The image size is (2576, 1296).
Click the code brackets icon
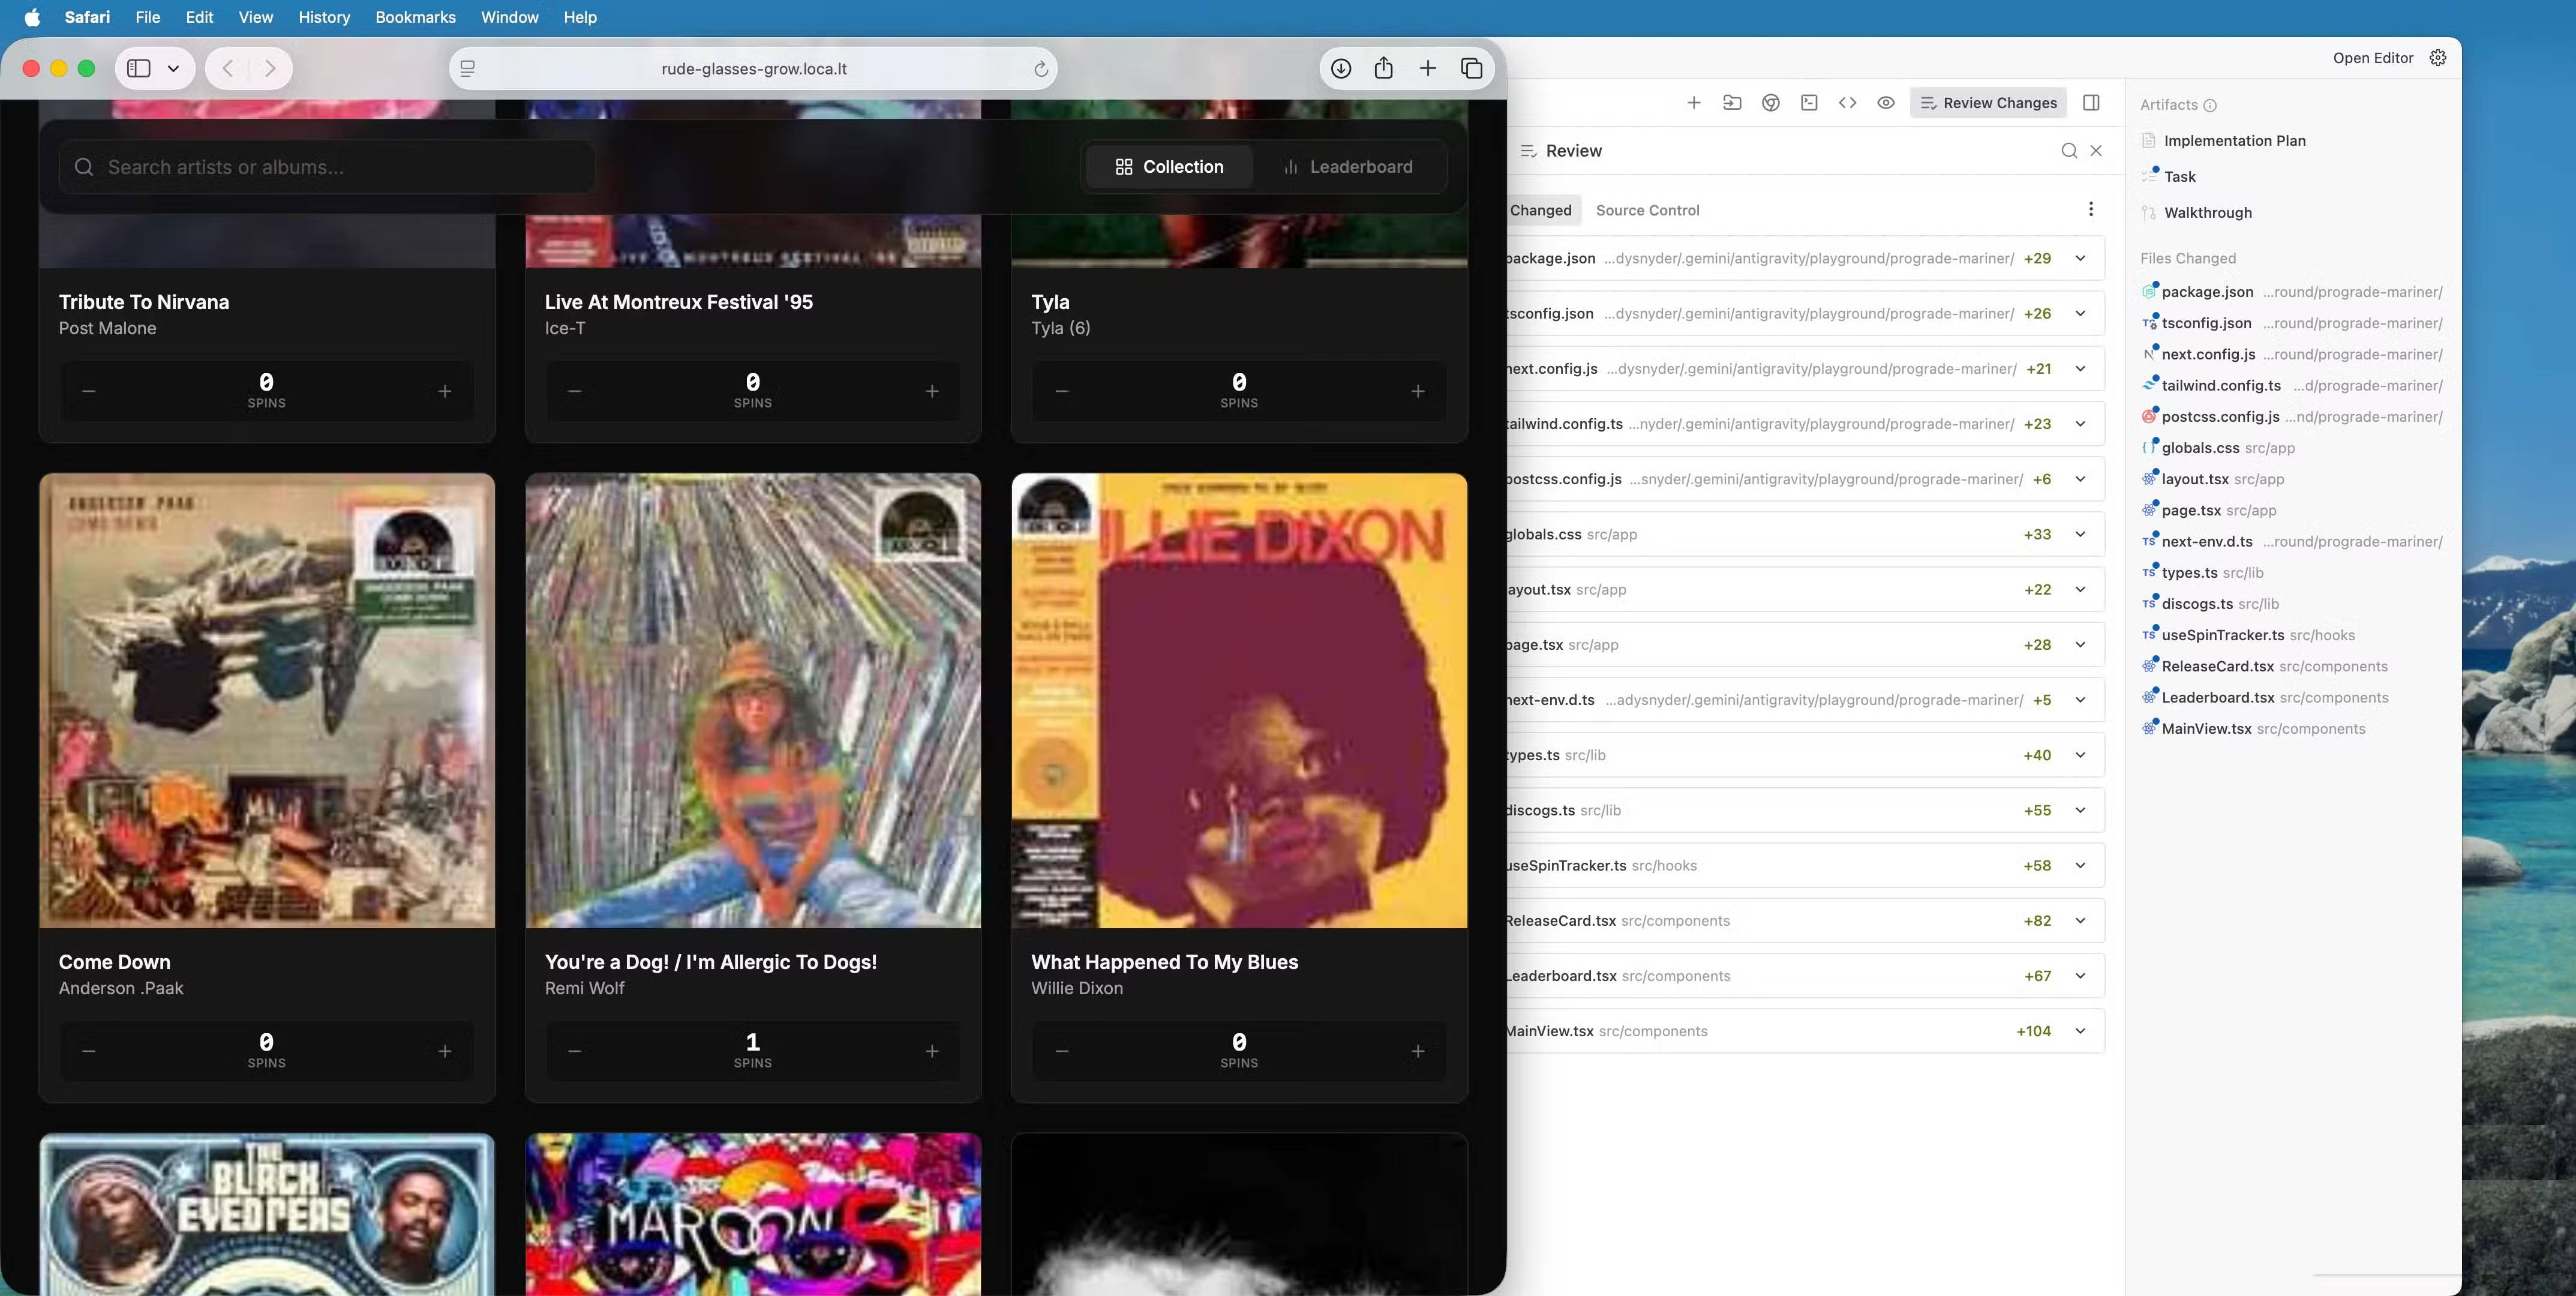(1847, 103)
